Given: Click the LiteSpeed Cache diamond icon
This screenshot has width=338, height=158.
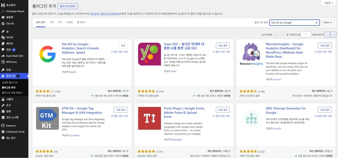Looking at the screenshot, I should tap(3, 132).
